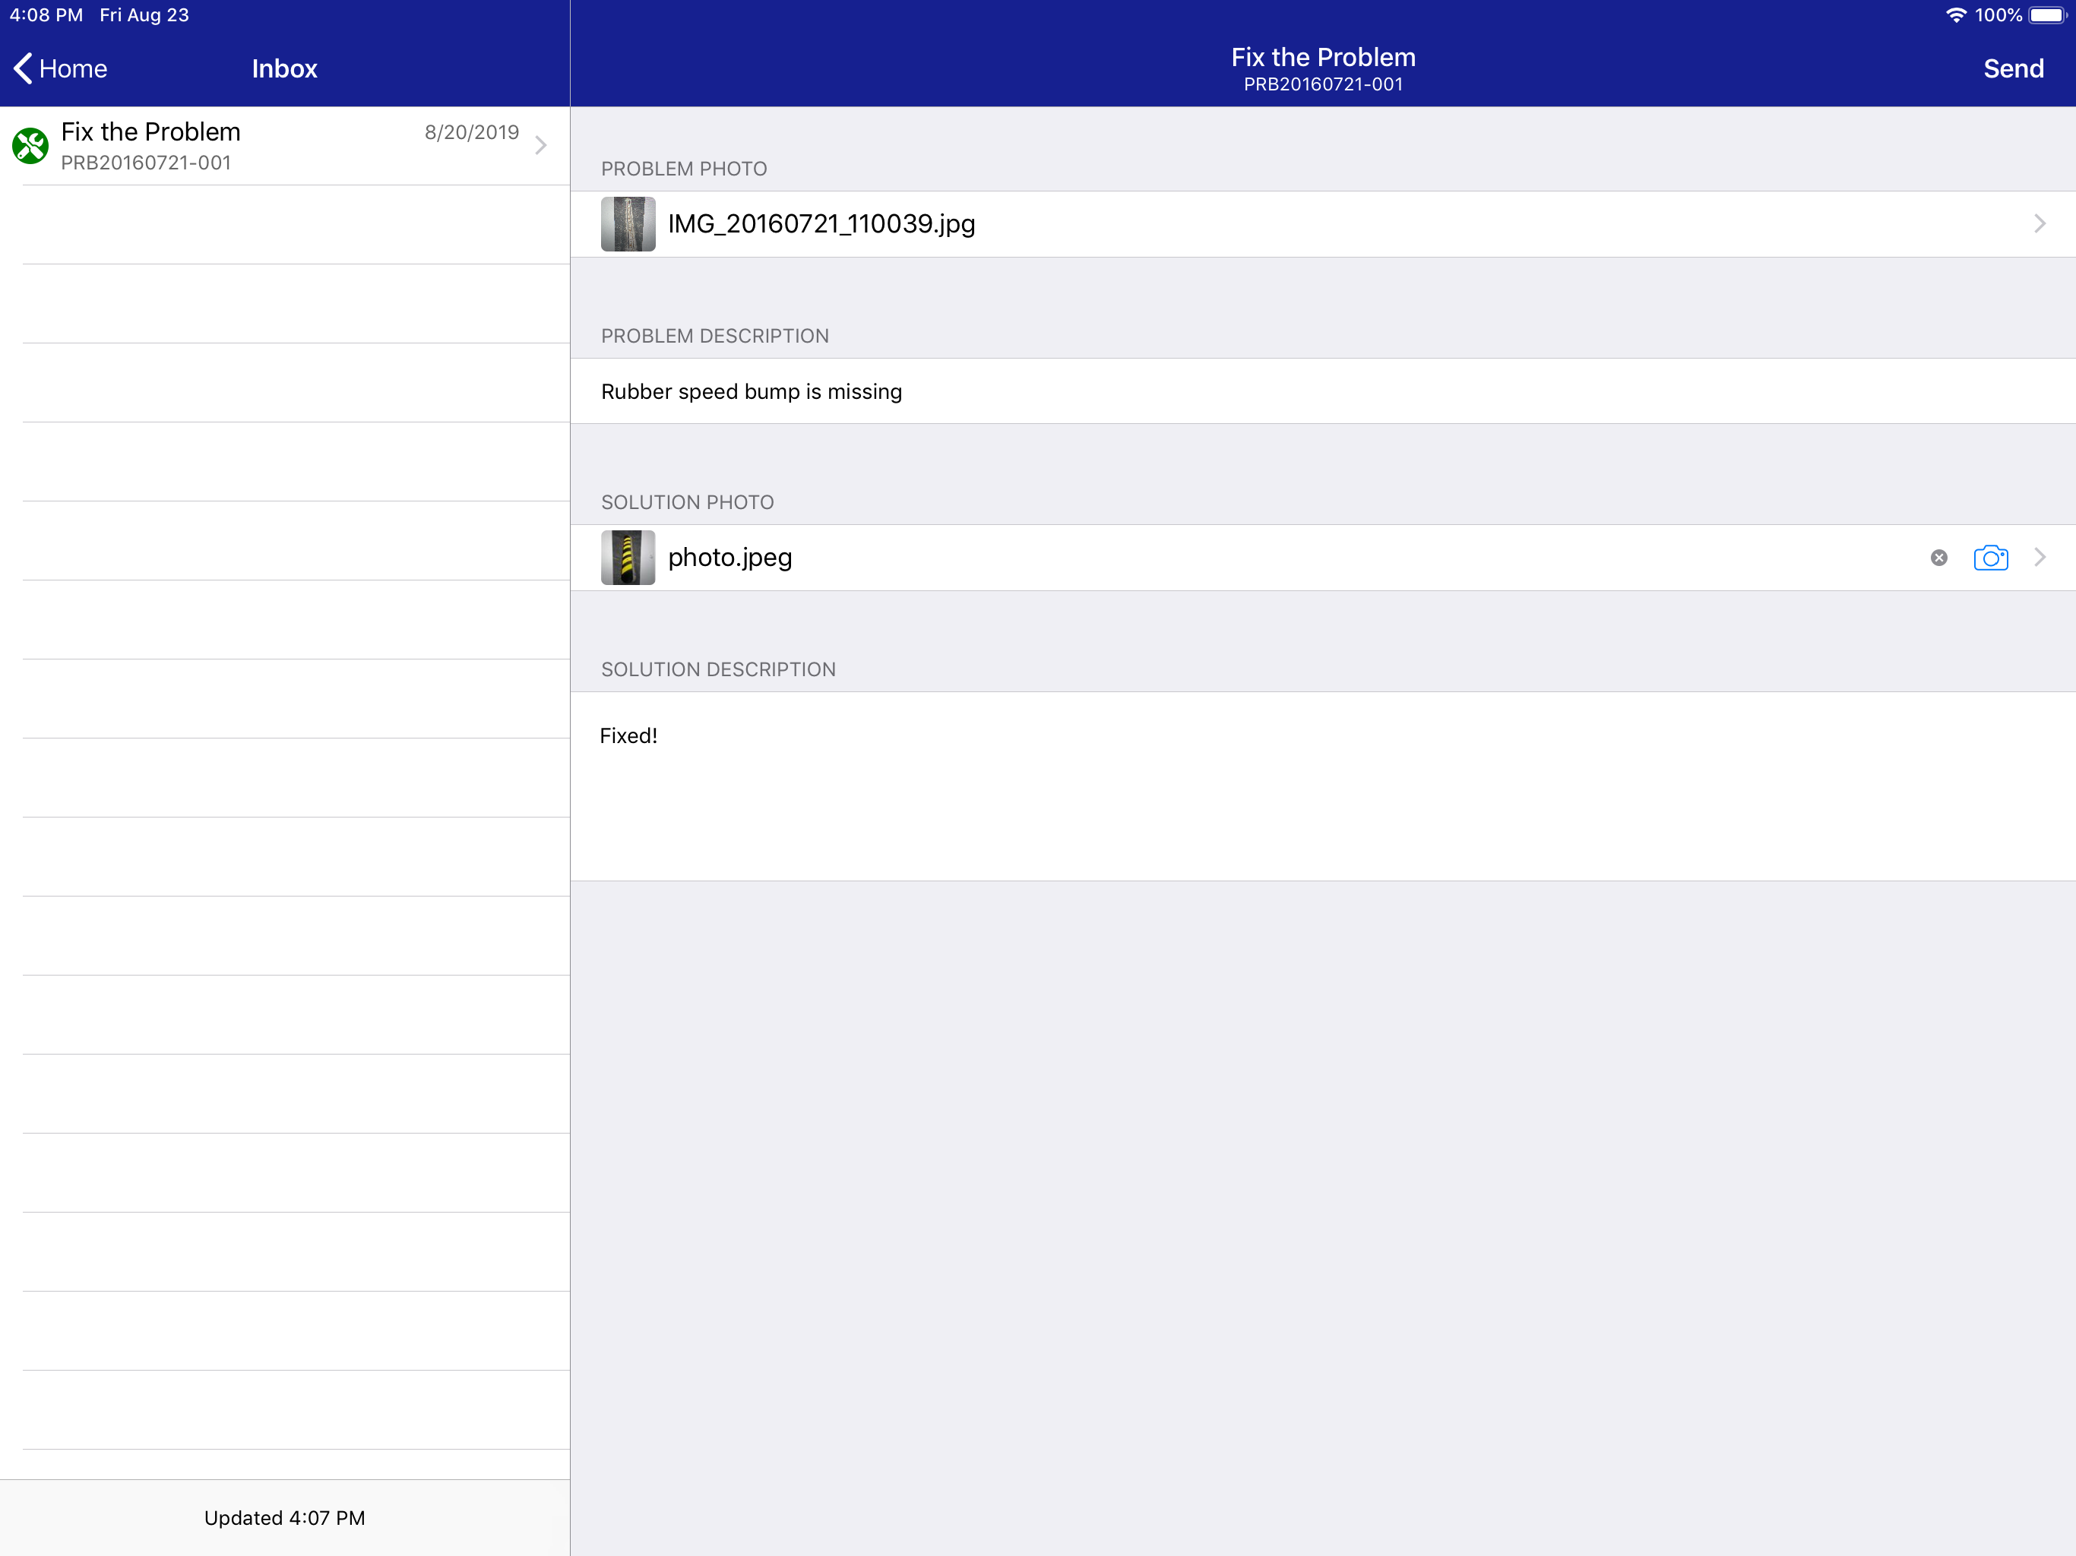Image resolution: width=2076 pixels, height=1556 pixels.
Task: Tap the camera icon for solution photo
Action: click(1989, 558)
